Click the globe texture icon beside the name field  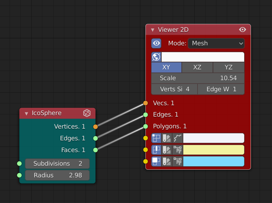pyautogui.click(x=156, y=57)
